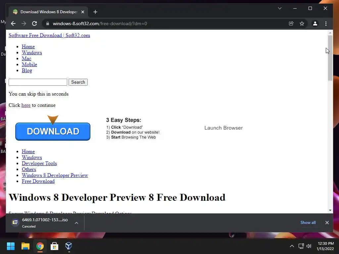Open Windows 8 Developer Preview link
Image resolution: width=339 pixels, height=254 pixels.
pyautogui.click(x=55, y=175)
